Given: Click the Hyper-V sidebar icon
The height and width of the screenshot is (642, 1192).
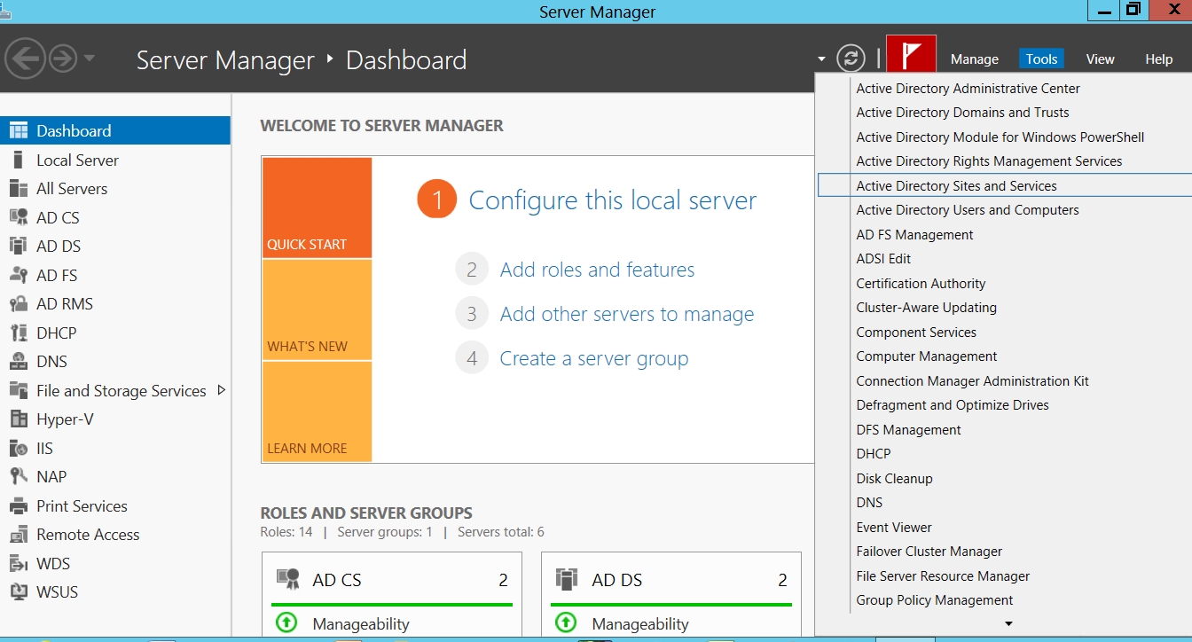Looking at the screenshot, I should (x=19, y=419).
